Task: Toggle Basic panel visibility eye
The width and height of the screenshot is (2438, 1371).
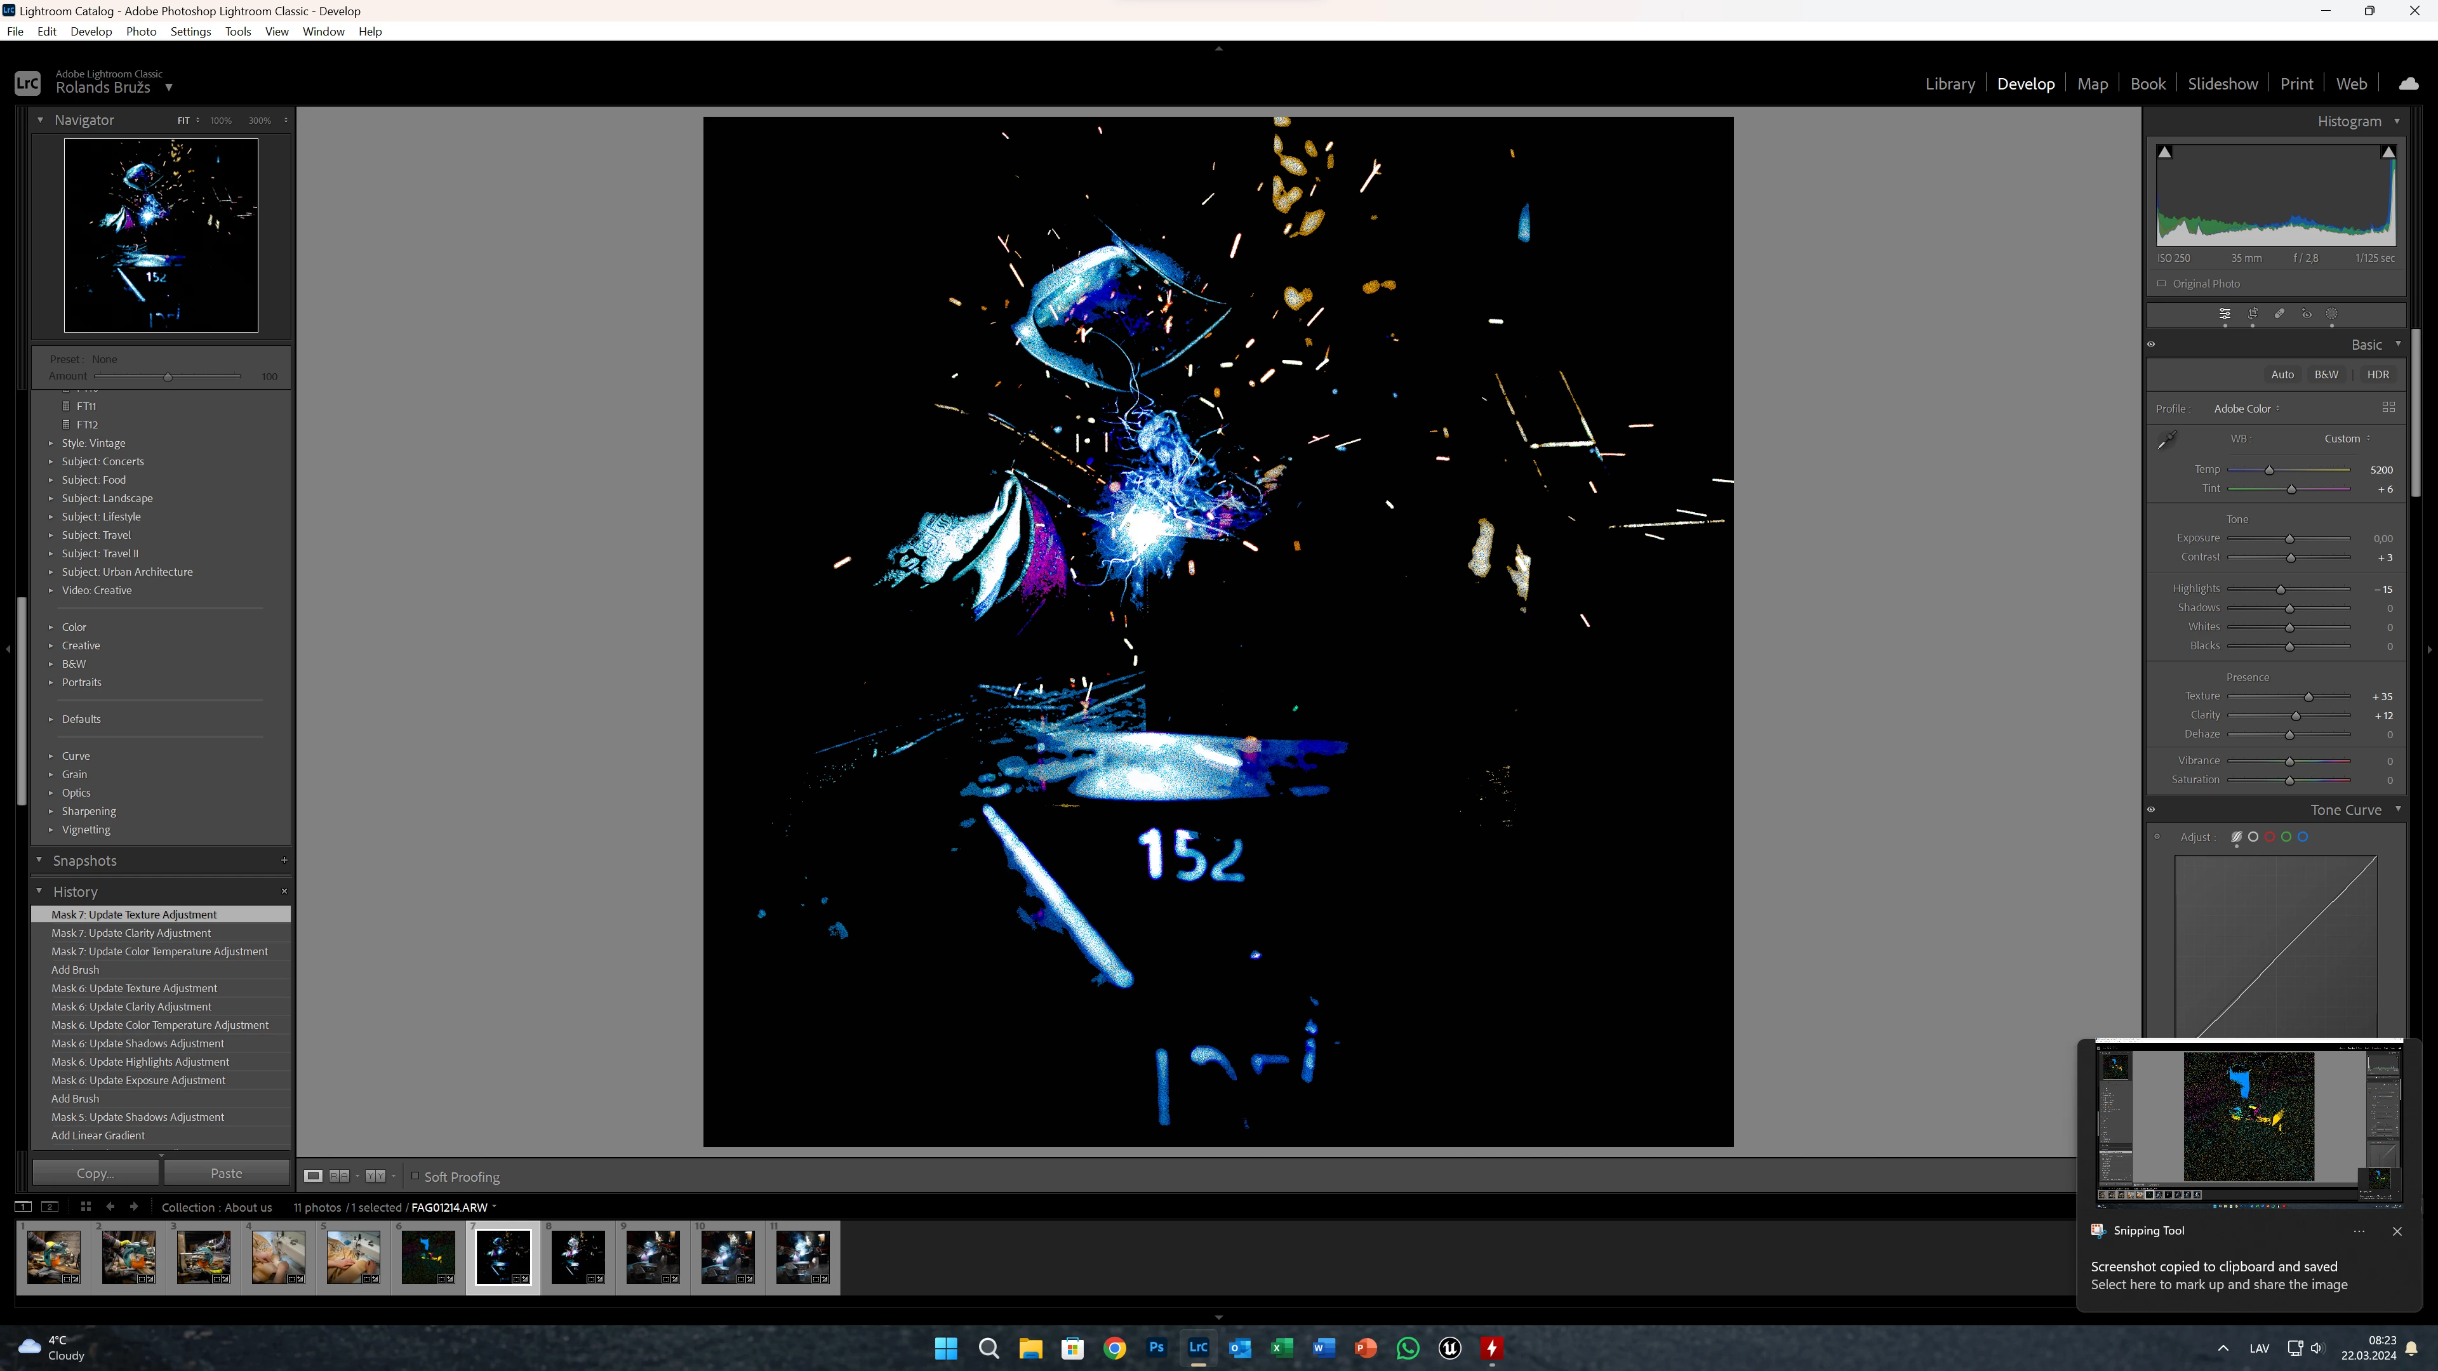Action: click(x=2151, y=345)
